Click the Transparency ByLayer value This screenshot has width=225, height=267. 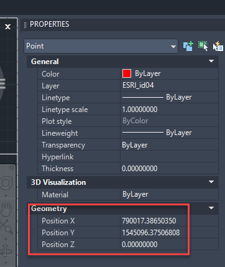[169, 145]
